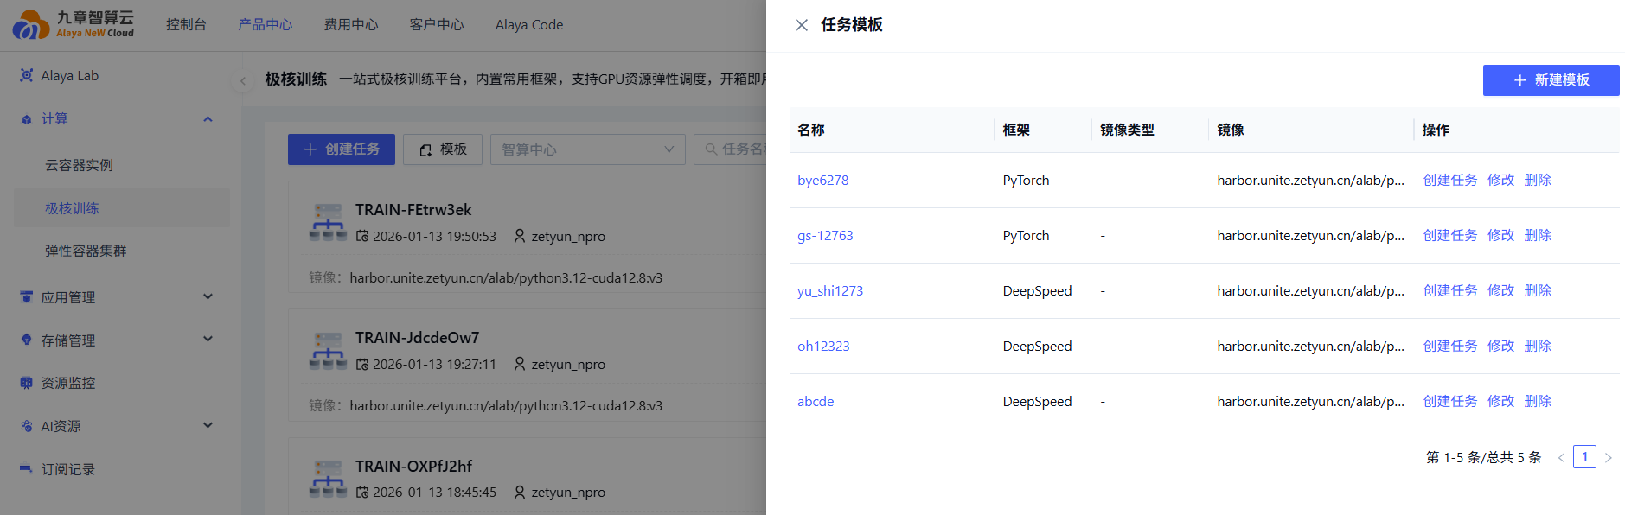Screen dimensions: 1625x515
Task: Open template yu_shi1273
Action: coord(830,290)
